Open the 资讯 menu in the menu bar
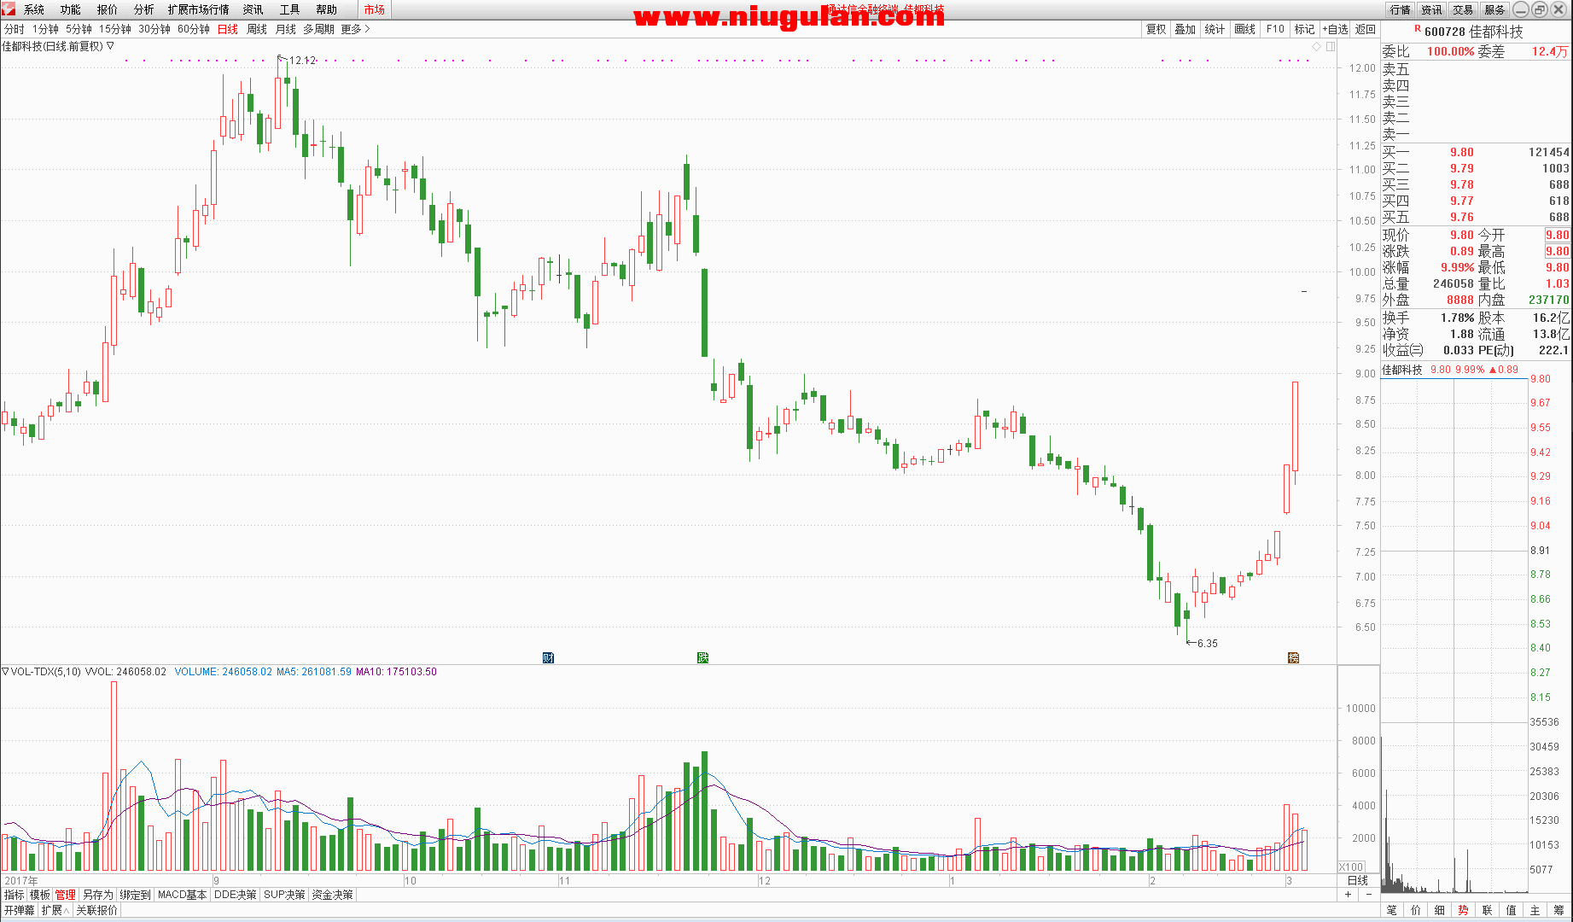This screenshot has width=1573, height=922. click(253, 9)
